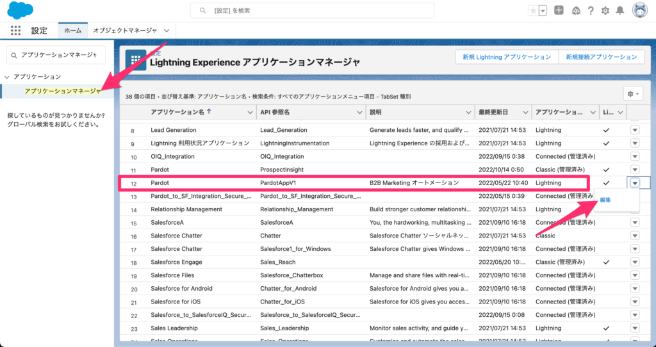Click the Salesforce_Chatterbox API name cell
The image size is (656, 347).
(291, 275)
